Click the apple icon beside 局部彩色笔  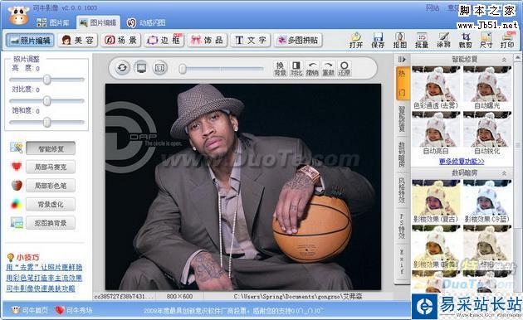pyautogui.click(x=17, y=185)
